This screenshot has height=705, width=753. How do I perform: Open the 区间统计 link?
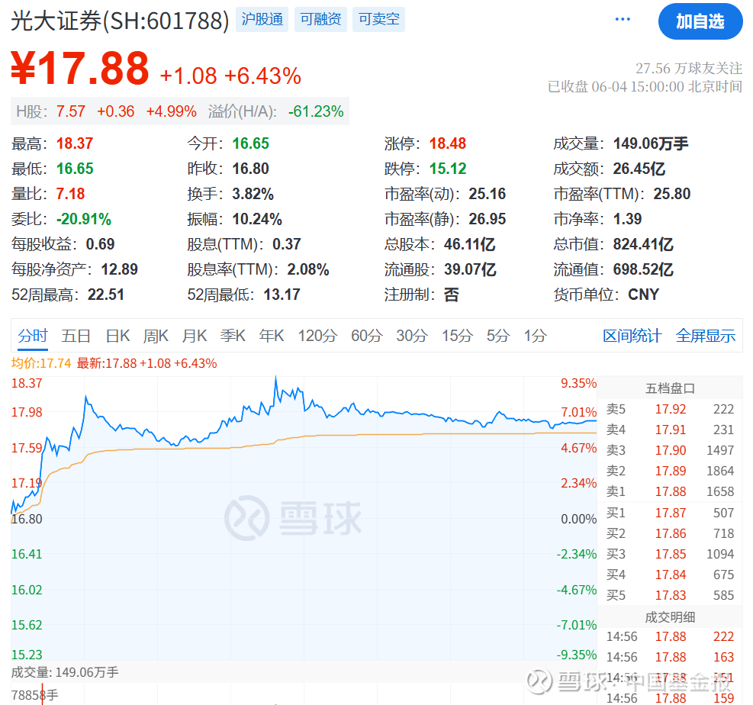632,335
